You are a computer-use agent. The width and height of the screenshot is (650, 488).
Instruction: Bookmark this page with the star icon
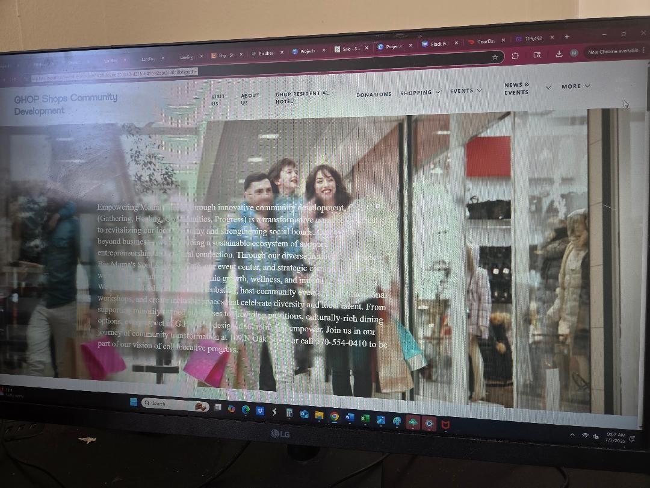pyautogui.click(x=495, y=57)
